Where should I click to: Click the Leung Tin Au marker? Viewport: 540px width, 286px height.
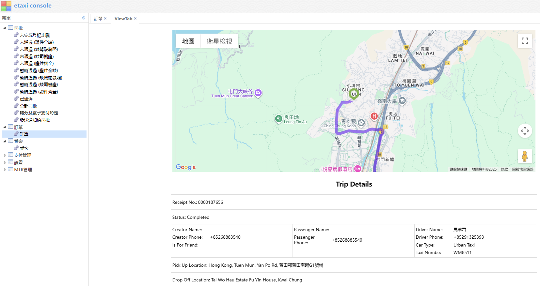click(278, 119)
